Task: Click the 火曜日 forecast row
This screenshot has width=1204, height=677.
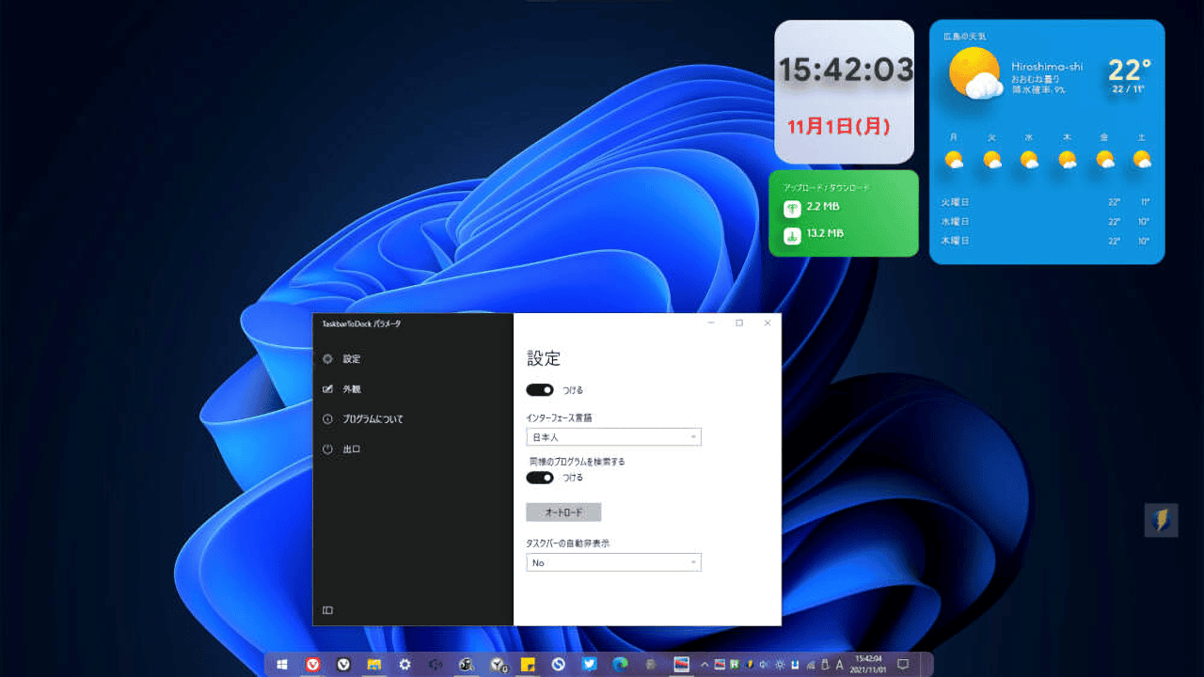Action: pyautogui.click(x=1047, y=202)
